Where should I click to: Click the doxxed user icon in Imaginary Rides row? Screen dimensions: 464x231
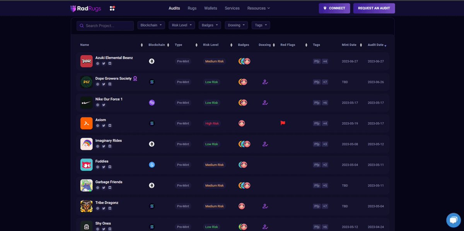click(265, 144)
